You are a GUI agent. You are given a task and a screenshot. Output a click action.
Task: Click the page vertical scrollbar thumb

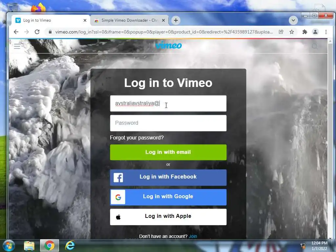pyautogui.click(x=330, y=123)
